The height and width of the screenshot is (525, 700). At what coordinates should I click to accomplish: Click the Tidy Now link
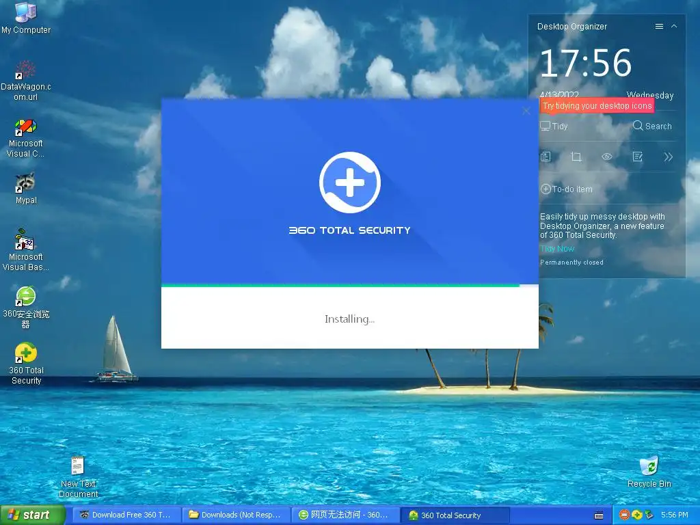click(557, 249)
